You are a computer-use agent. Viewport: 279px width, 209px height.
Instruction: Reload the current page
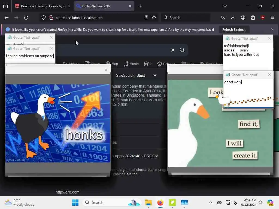point(26,18)
